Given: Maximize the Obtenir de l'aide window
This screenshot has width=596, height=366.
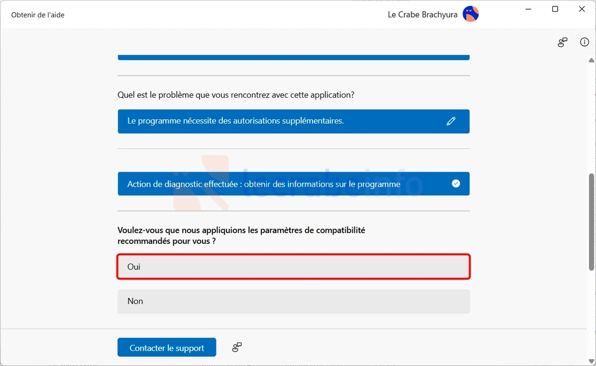Looking at the screenshot, I should 555,9.
